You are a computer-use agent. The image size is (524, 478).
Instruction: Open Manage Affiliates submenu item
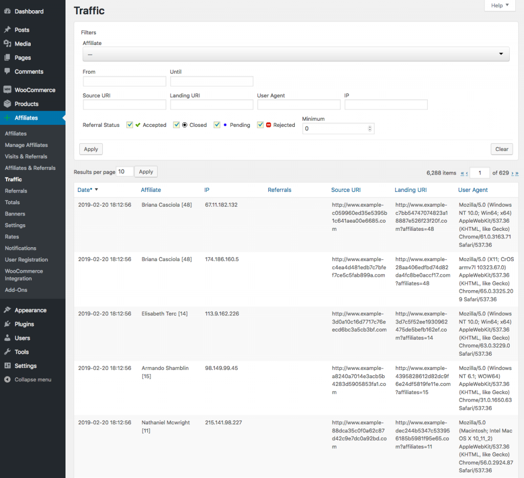point(27,145)
